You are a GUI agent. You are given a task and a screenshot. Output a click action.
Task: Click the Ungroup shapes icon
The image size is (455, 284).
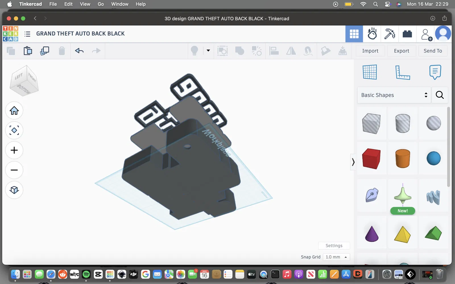(x=257, y=51)
